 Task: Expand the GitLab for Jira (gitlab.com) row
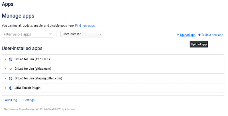[x=5, y=69]
